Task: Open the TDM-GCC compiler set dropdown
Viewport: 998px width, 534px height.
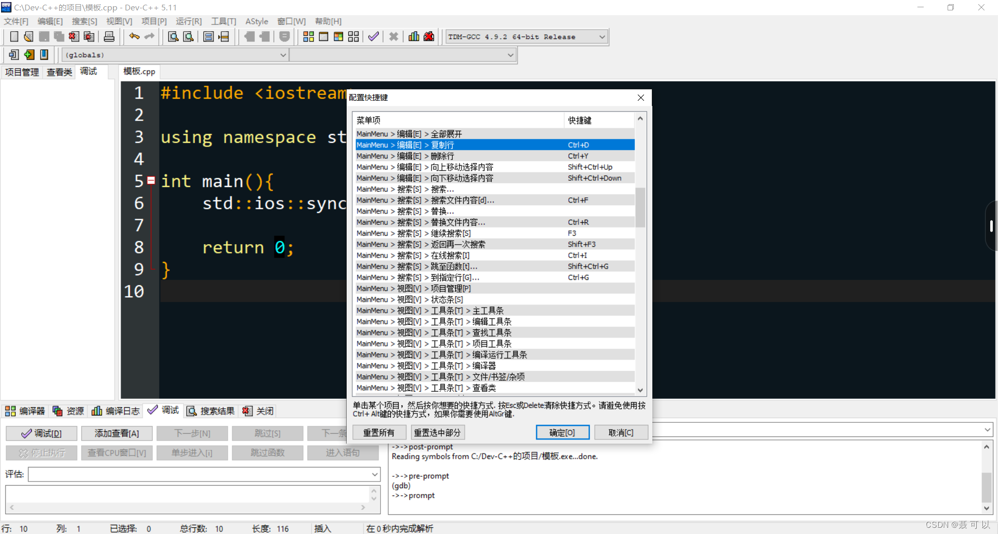Action: (x=601, y=37)
